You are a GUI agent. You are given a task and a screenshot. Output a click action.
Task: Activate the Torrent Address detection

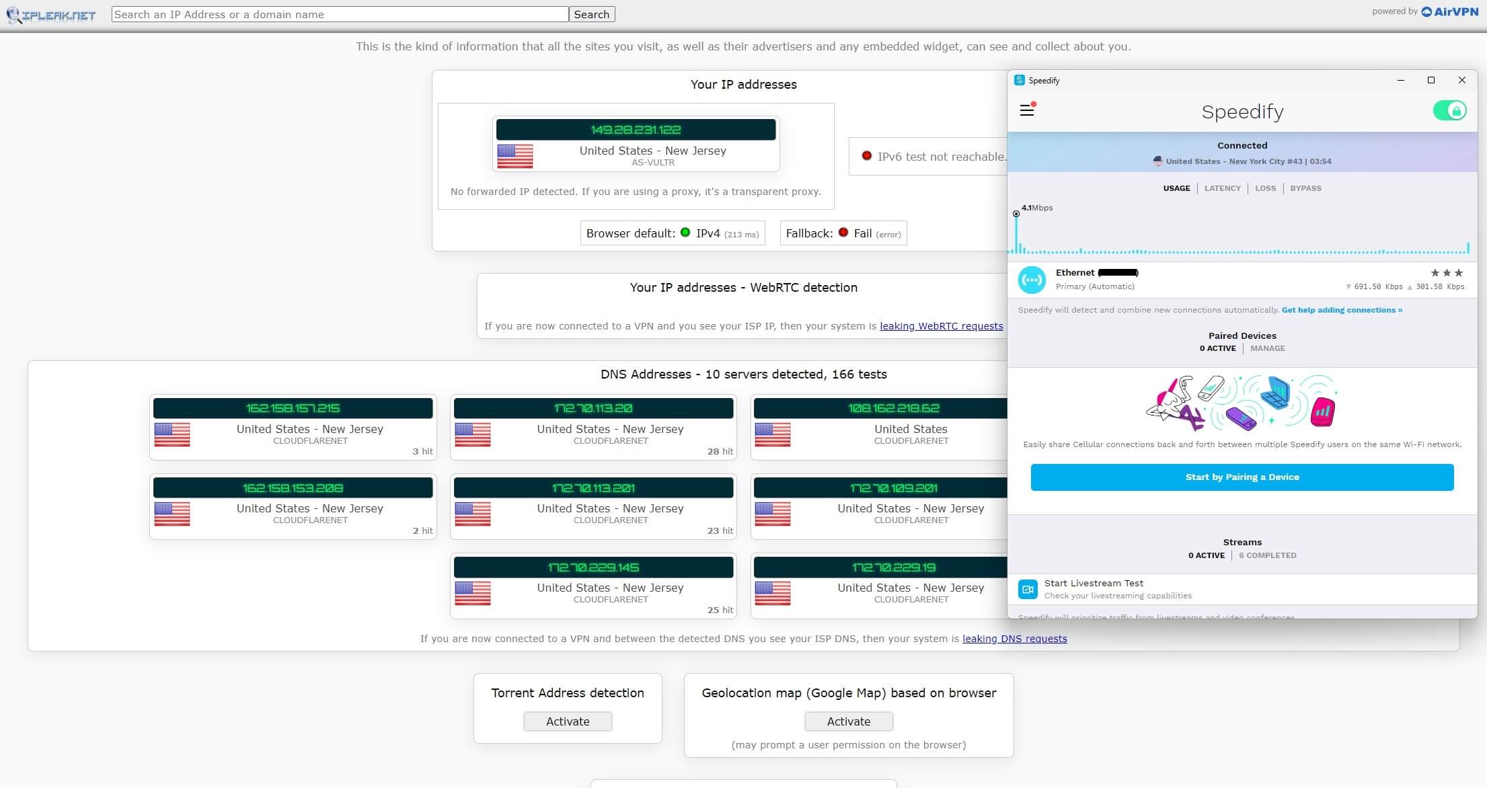(568, 720)
